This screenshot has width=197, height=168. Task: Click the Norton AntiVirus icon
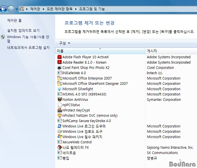tap(59, 99)
